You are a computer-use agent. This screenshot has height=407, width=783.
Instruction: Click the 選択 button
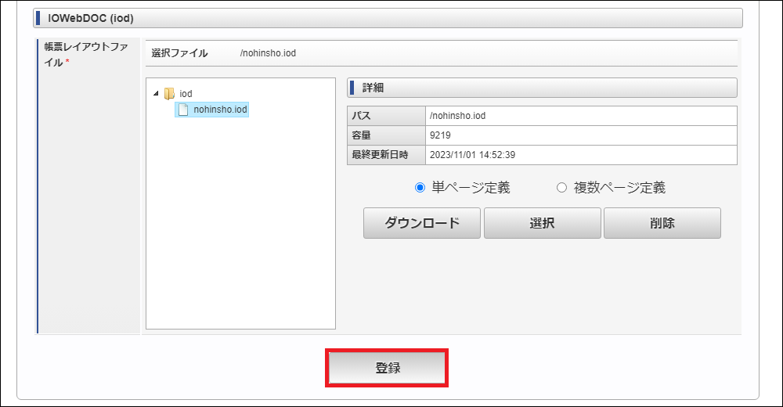pyautogui.click(x=543, y=223)
